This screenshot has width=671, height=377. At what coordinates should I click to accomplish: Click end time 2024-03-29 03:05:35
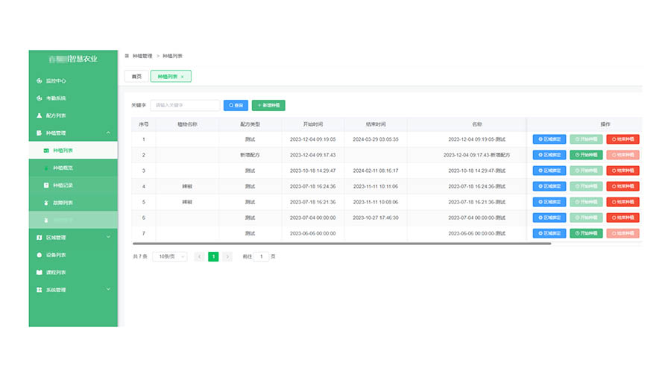[x=376, y=139]
